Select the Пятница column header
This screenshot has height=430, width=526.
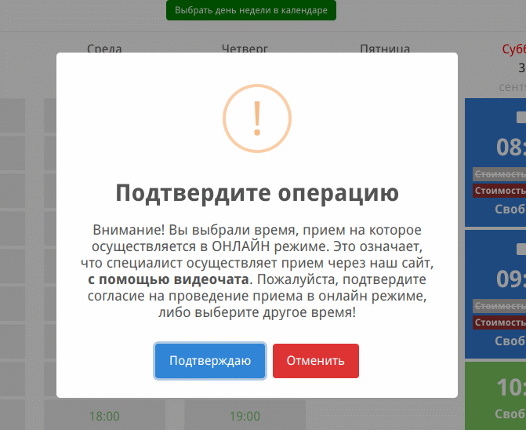(x=385, y=49)
